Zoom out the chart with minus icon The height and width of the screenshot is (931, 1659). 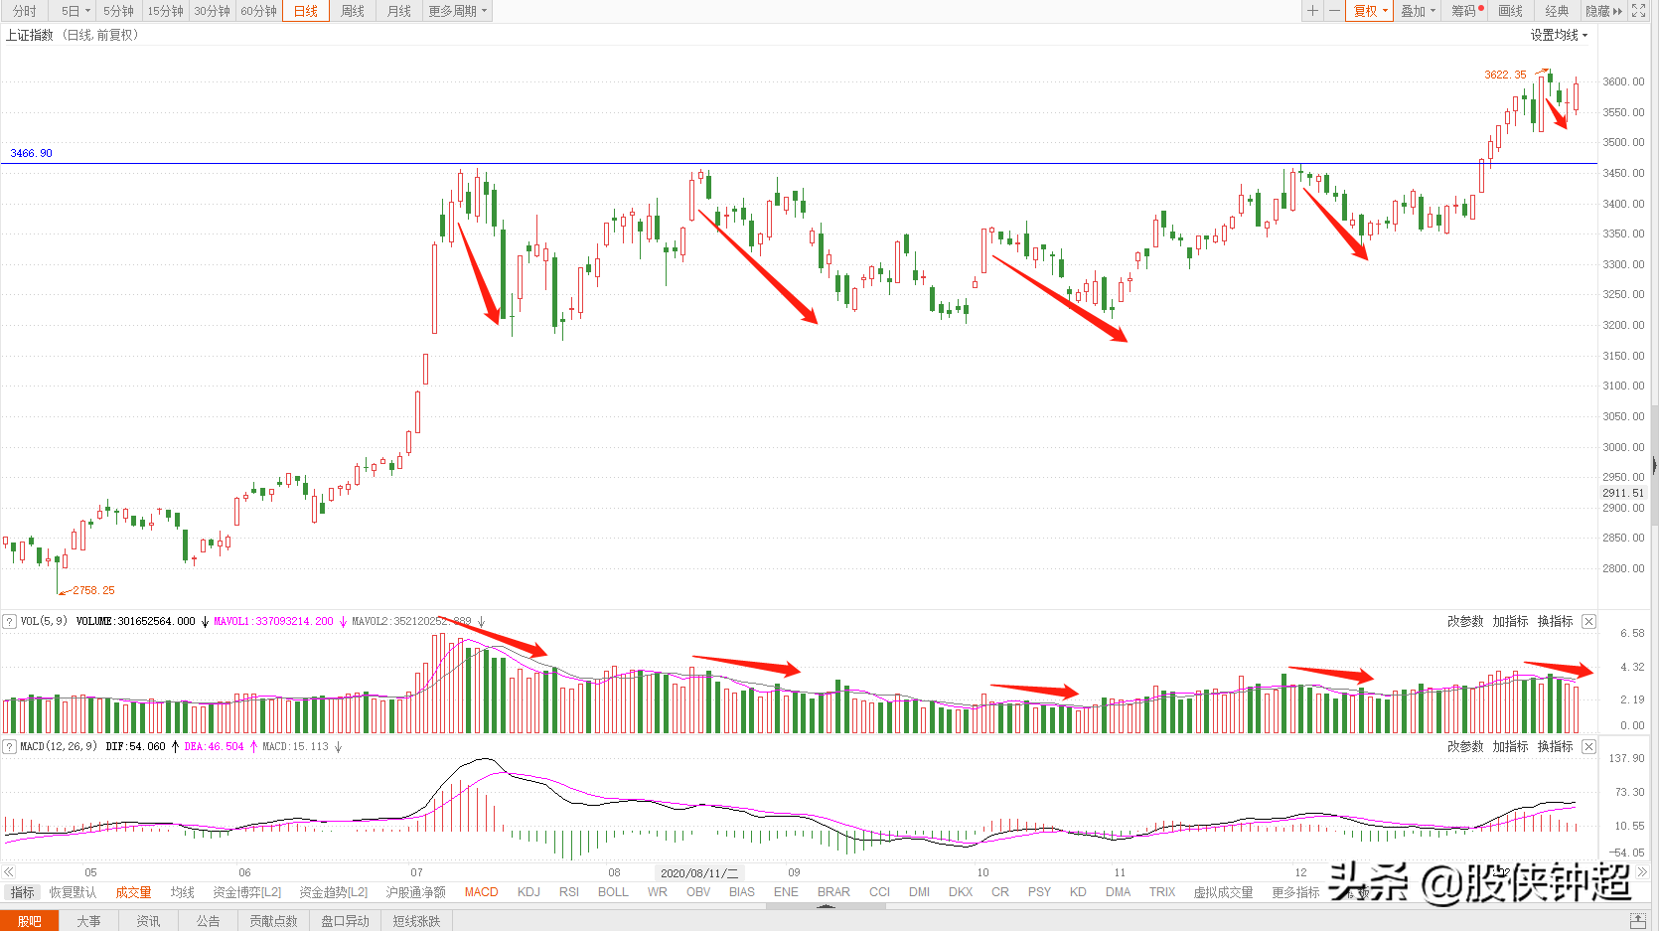coord(1335,11)
